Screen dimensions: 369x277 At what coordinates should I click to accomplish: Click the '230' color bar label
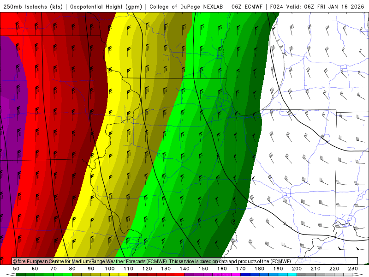pos(353,269)
